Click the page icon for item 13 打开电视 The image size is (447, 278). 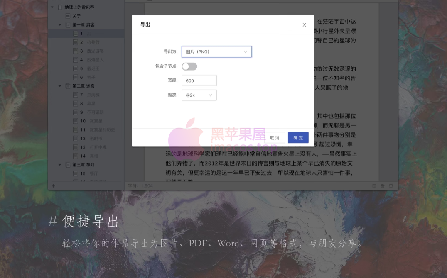(76, 147)
